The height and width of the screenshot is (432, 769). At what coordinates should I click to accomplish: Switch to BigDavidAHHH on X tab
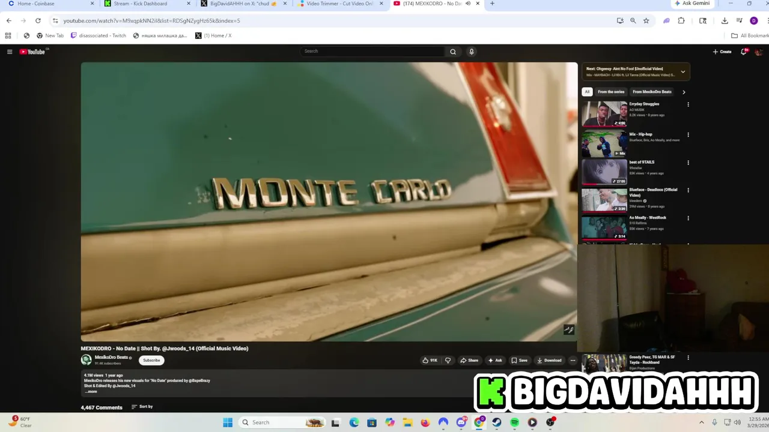click(x=243, y=4)
